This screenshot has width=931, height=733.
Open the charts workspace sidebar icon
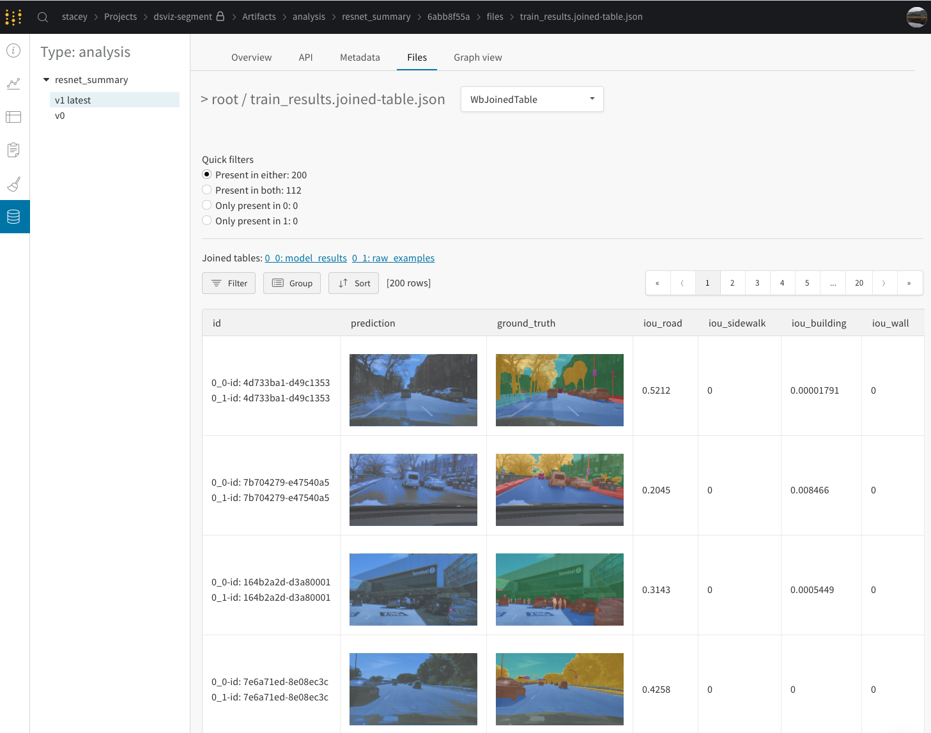pos(13,84)
